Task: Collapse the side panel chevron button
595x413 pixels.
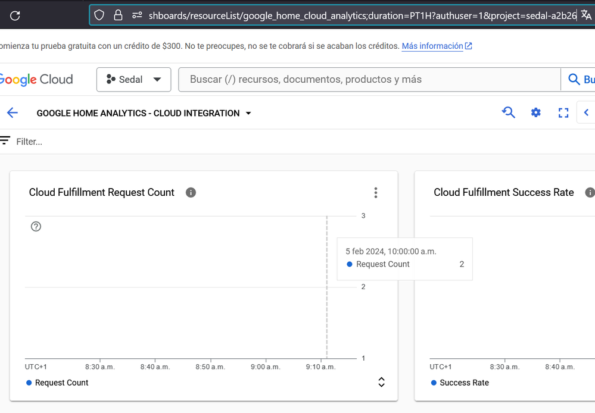Action: coord(586,112)
